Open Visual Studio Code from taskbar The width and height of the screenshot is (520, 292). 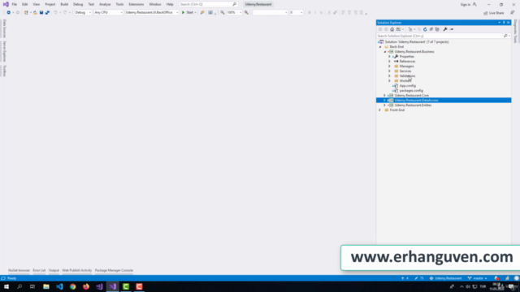[x=59, y=286]
